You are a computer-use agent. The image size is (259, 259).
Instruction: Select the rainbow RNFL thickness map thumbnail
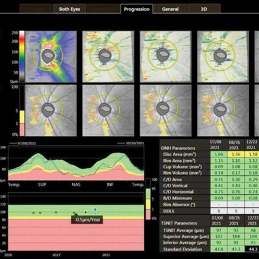click(51, 56)
